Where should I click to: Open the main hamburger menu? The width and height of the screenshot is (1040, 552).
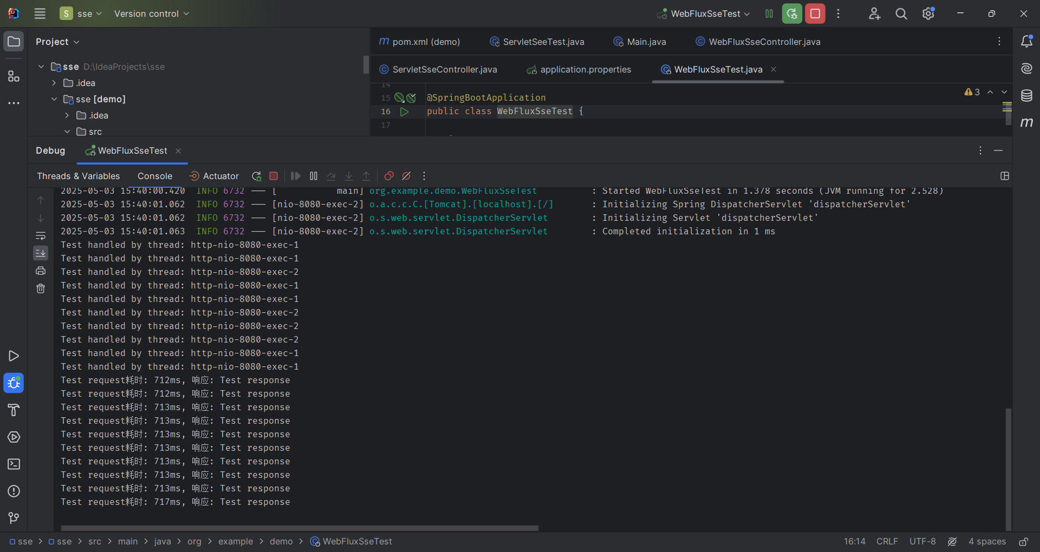pos(40,14)
